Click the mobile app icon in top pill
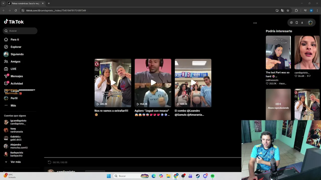 [297, 22]
